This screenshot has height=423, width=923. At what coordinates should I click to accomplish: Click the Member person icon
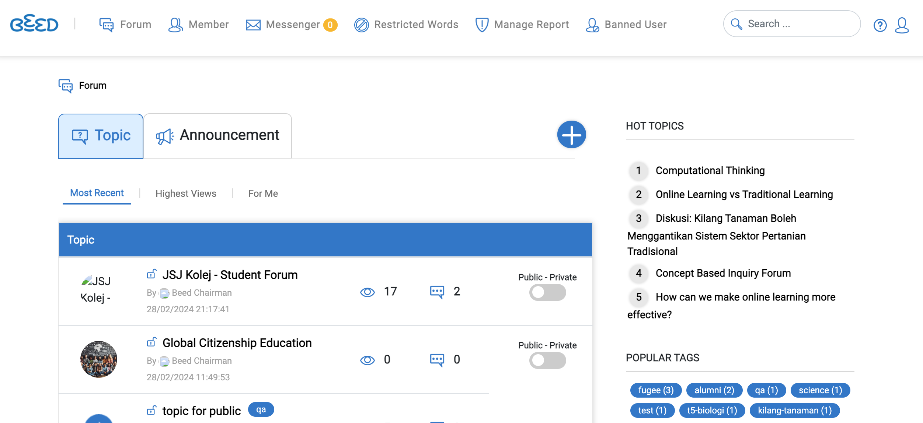coord(175,25)
